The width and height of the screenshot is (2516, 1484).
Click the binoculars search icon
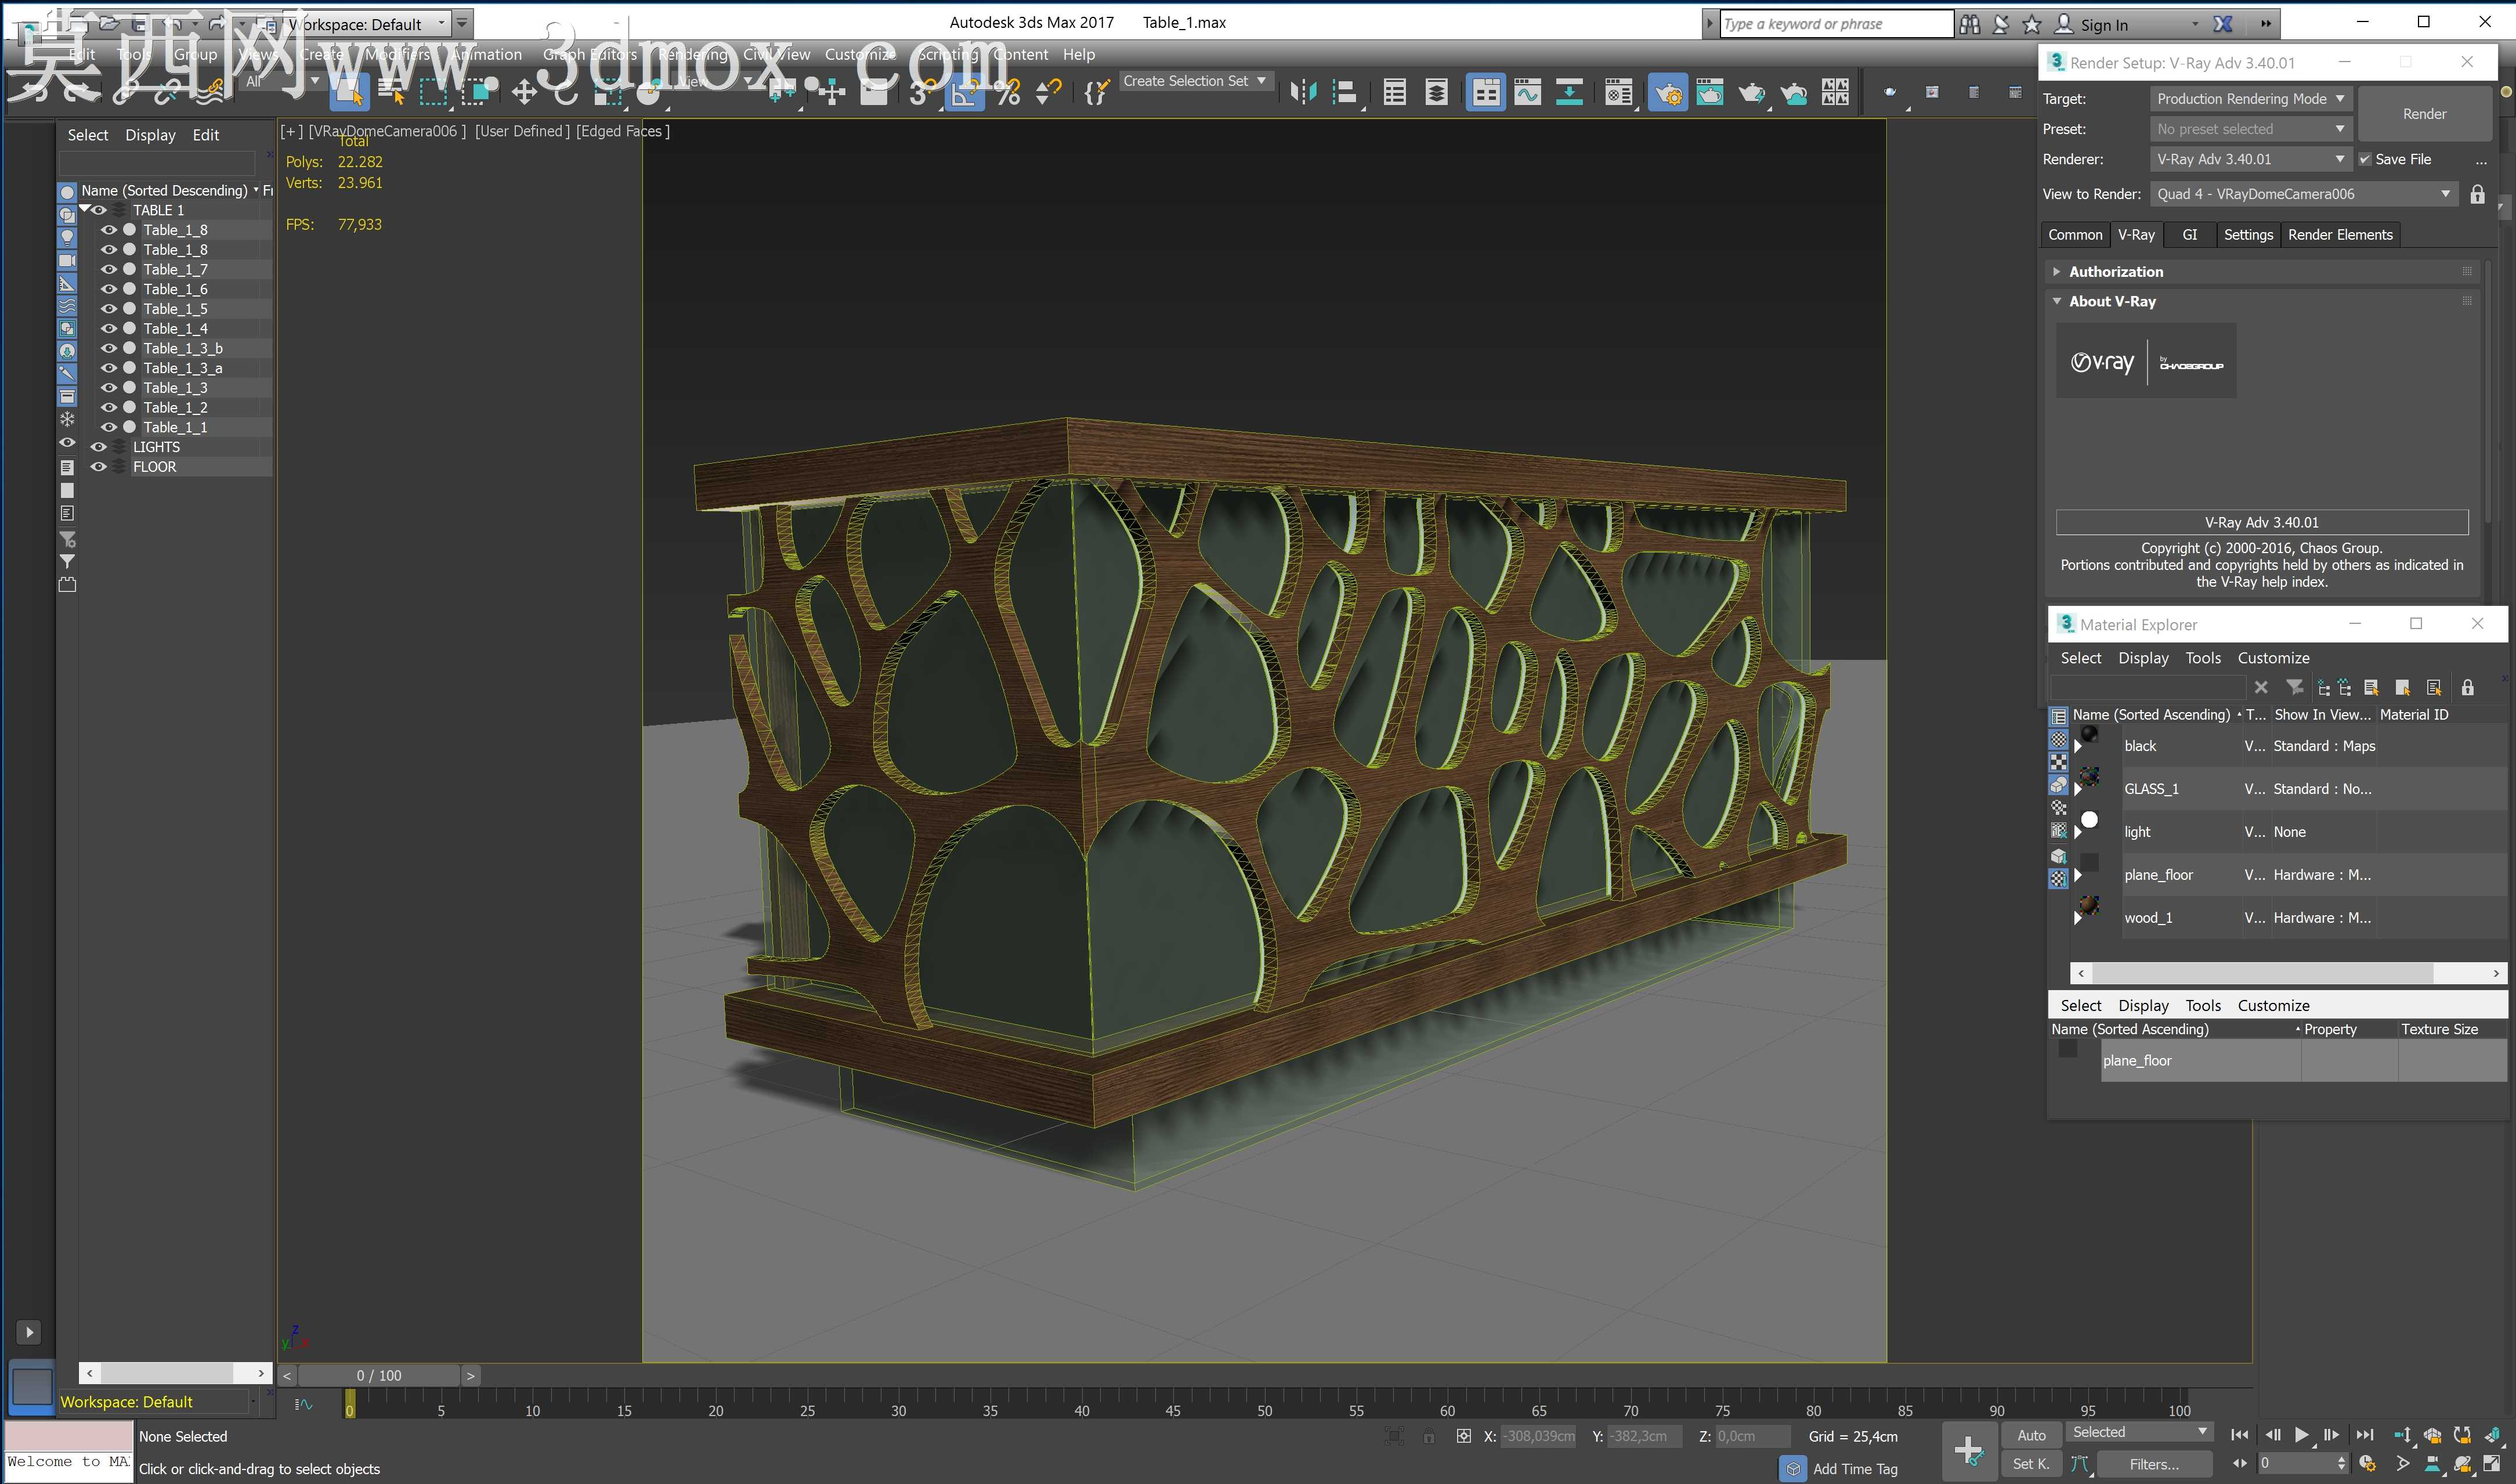(1969, 24)
